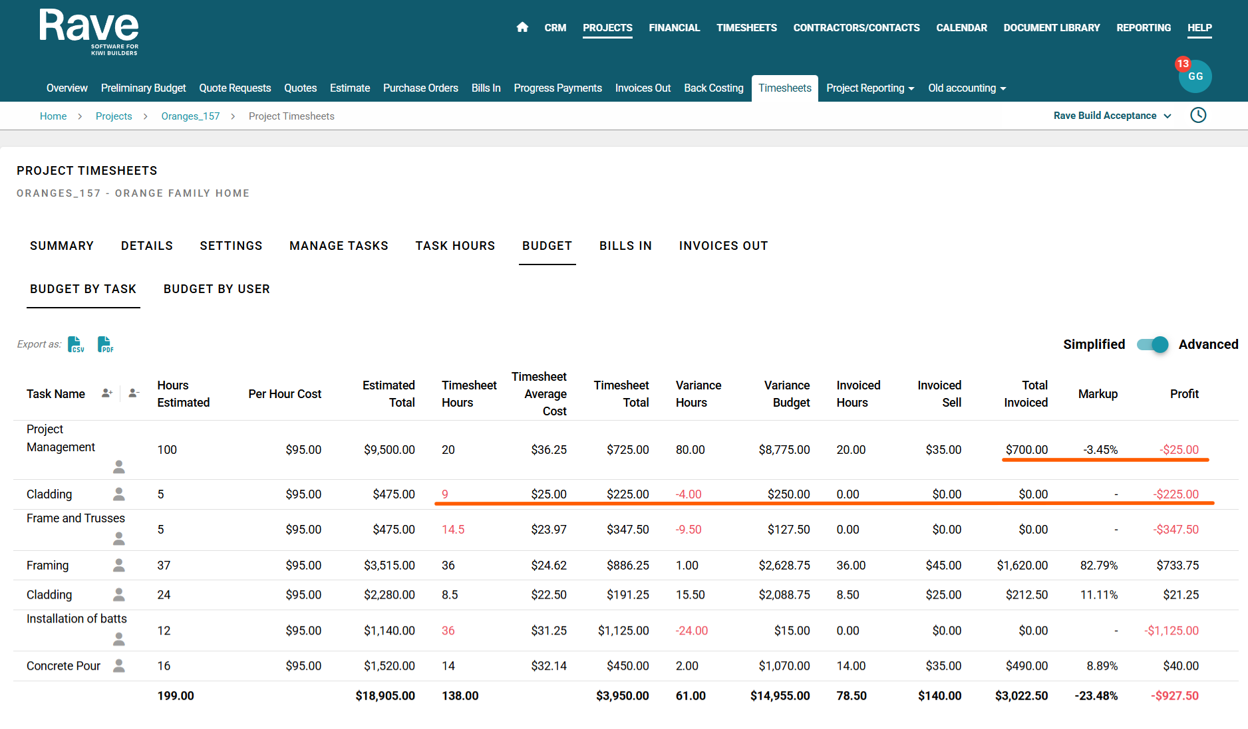The image size is (1248, 729).
Task: Click the user icon beside Framing task
Action: [119, 565]
